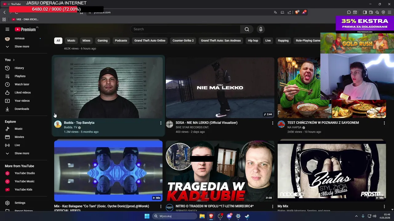Select the Counter-Strike 2 filter chip

click(x=183, y=41)
